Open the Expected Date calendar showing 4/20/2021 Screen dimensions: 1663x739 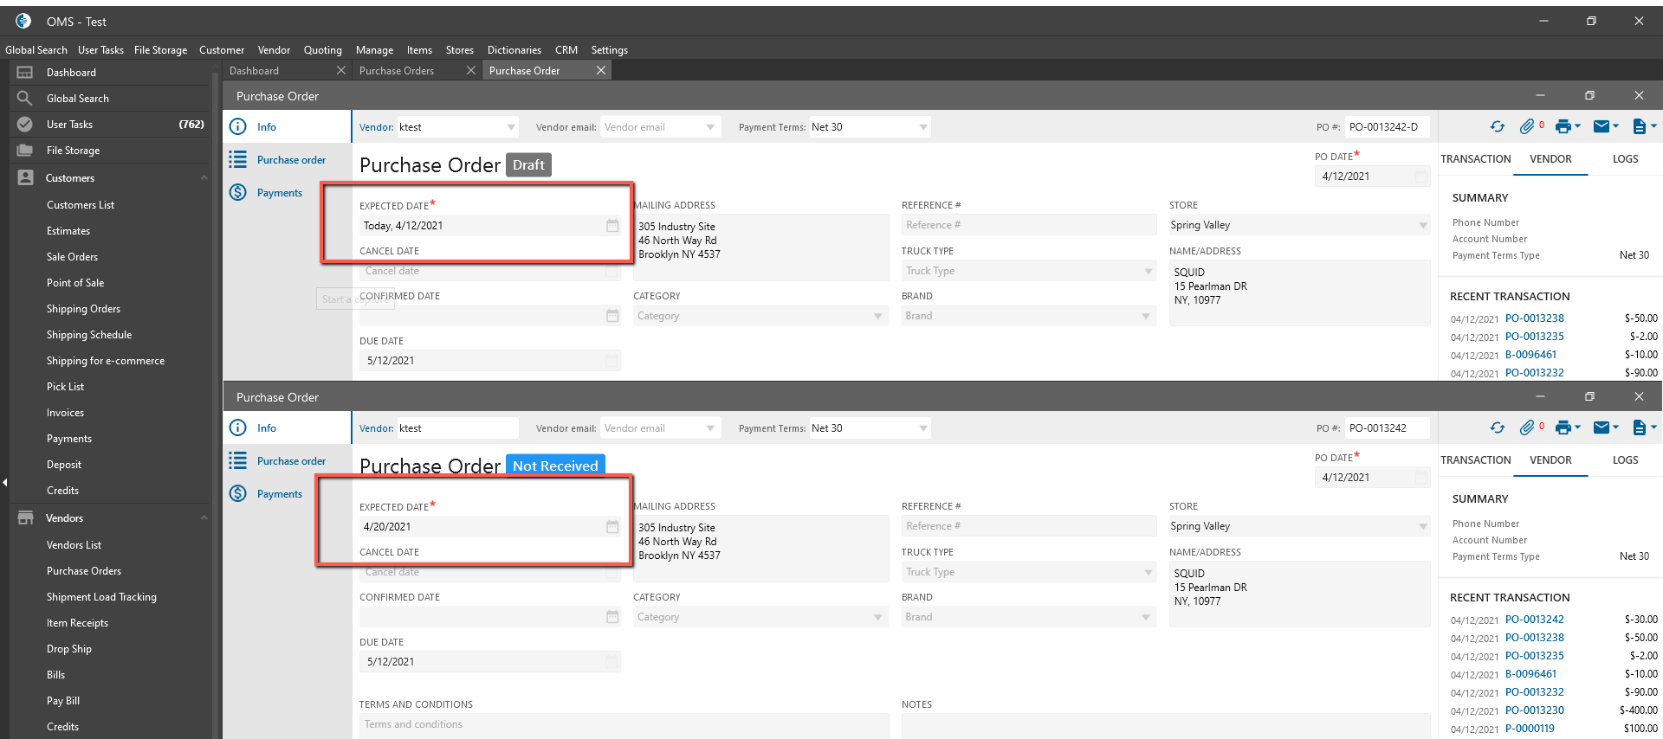click(612, 527)
